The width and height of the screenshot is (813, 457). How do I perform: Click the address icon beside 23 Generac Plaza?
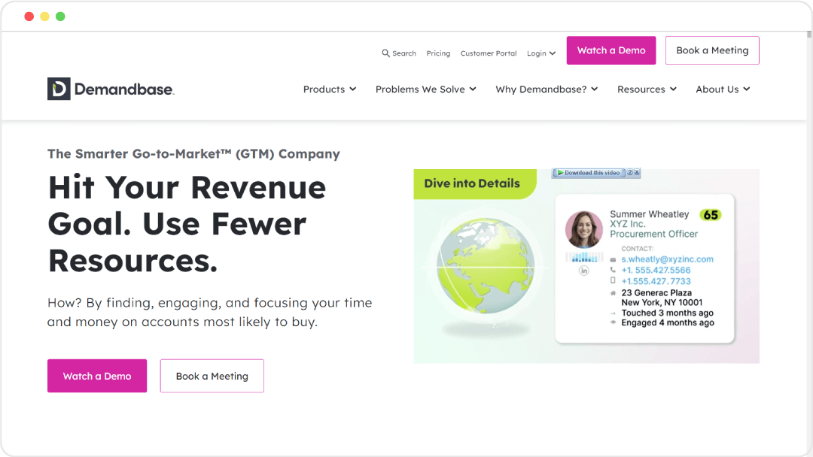click(613, 293)
